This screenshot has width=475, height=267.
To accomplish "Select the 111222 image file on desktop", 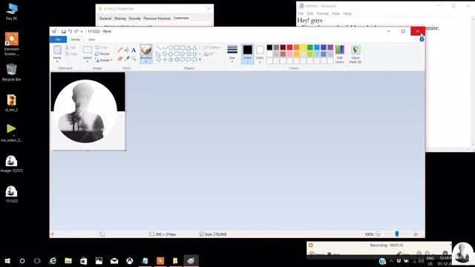I will coord(12,194).
